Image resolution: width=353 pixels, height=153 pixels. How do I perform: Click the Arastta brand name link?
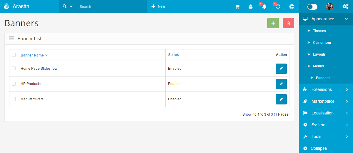point(21,6)
